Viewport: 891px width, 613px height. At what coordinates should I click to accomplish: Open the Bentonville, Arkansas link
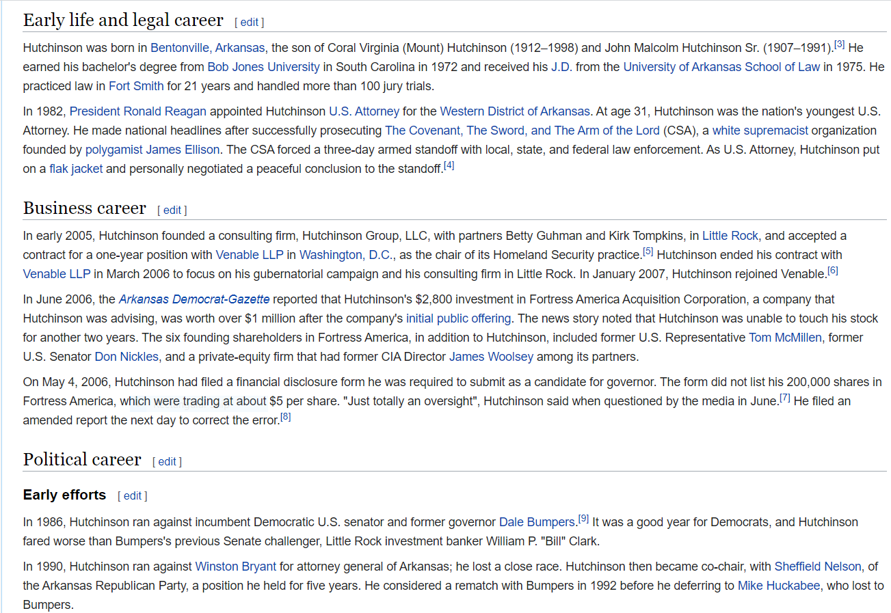point(208,48)
